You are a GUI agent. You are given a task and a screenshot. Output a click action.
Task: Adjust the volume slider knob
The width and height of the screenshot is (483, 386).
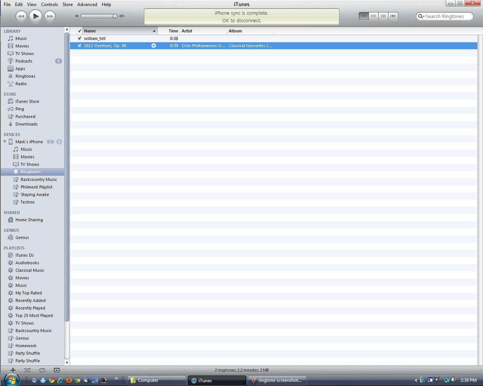115,16
